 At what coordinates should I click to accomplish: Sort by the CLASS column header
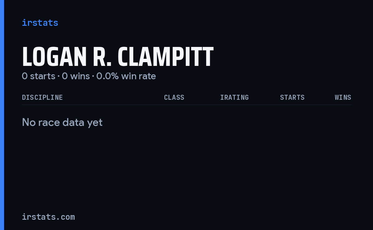tap(174, 97)
